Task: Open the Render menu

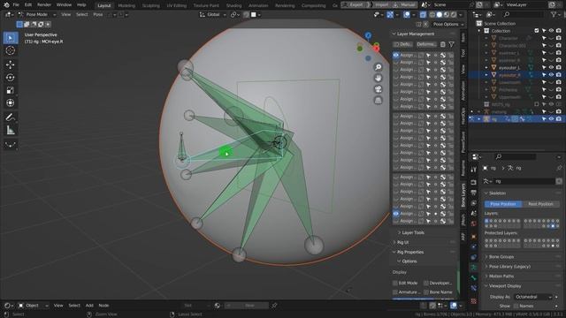Action: click(44, 5)
